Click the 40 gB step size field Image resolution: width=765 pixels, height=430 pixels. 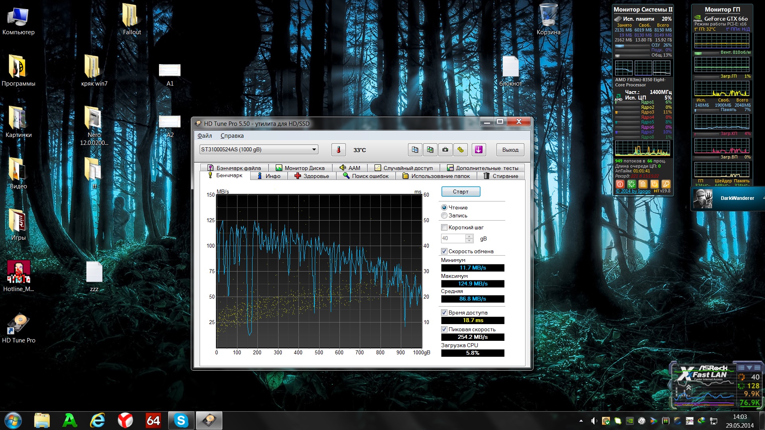pos(453,238)
